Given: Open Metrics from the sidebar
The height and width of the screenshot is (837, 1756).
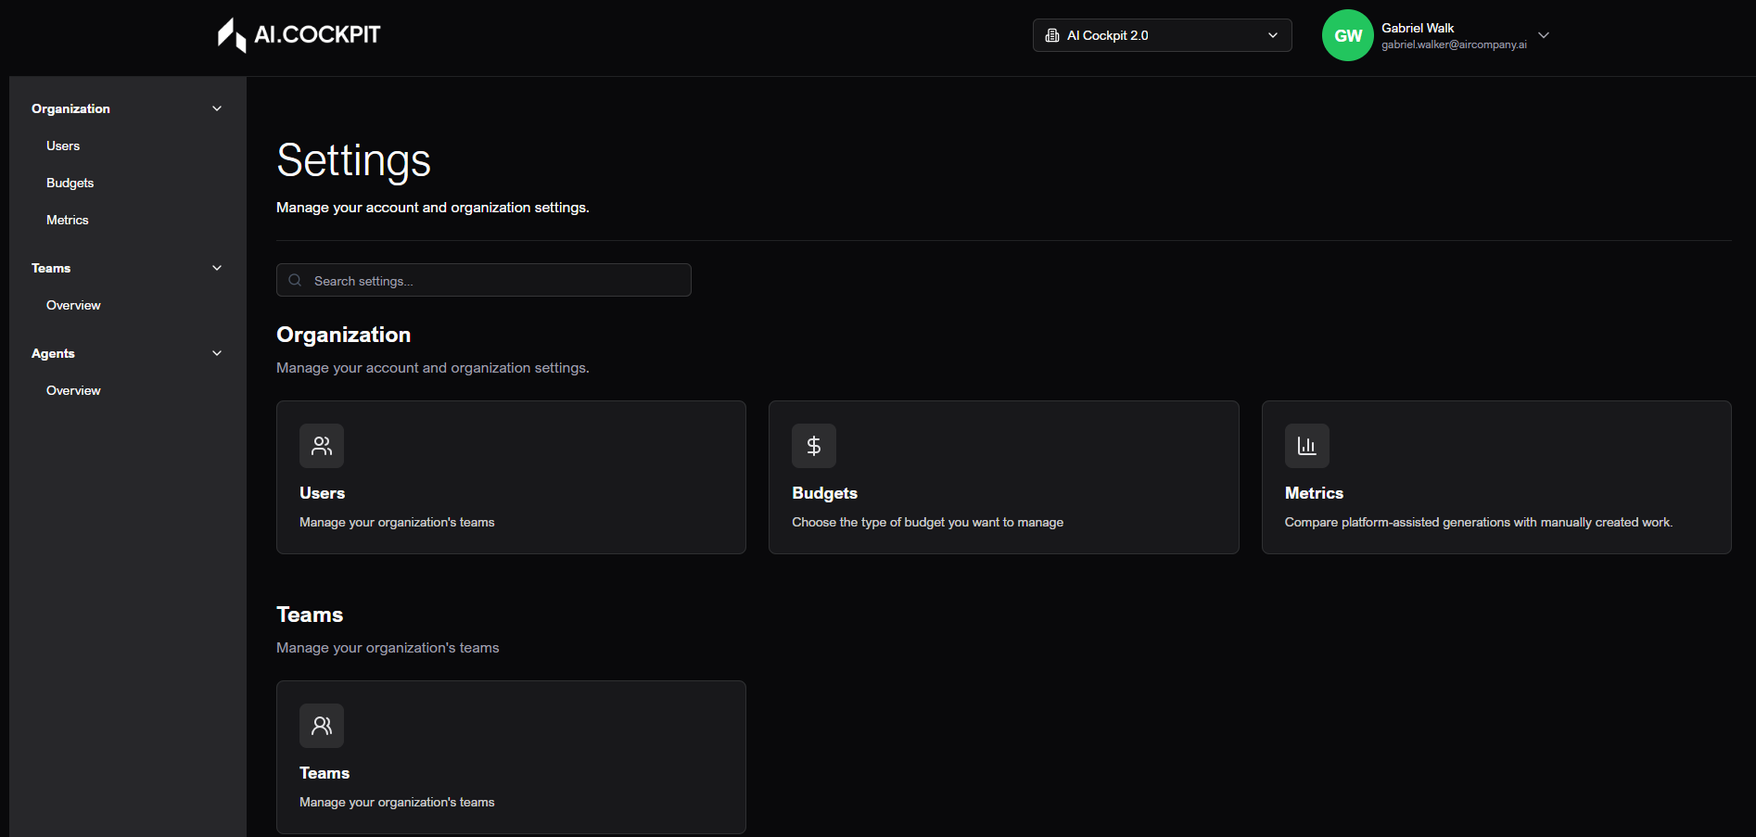Looking at the screenshot, I should click(68, 220).
